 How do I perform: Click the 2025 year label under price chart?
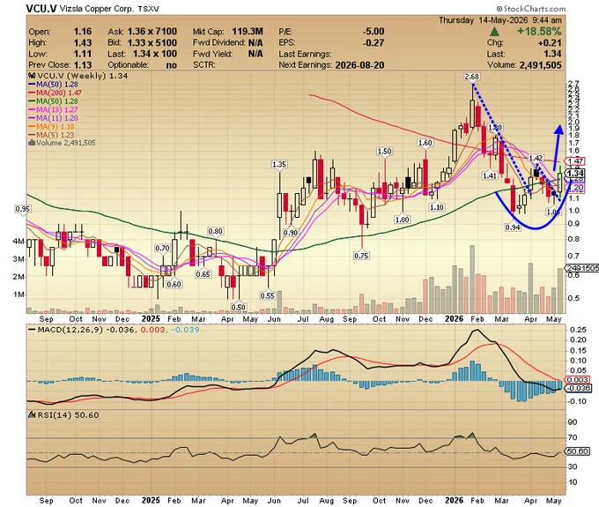pos(151,319)
